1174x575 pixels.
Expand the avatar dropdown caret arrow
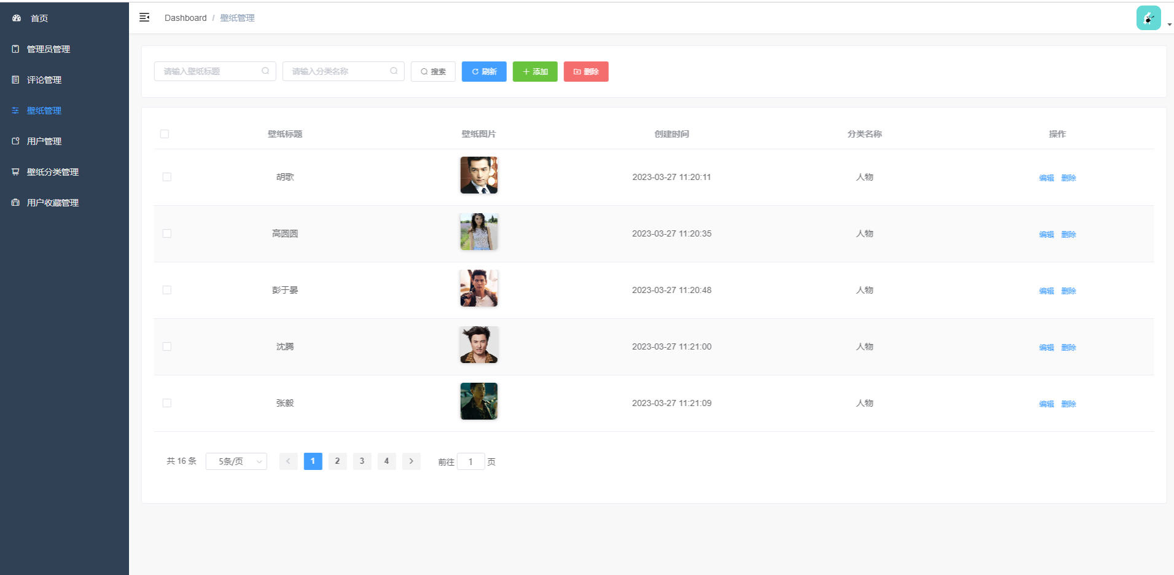tap(1169, 25)
